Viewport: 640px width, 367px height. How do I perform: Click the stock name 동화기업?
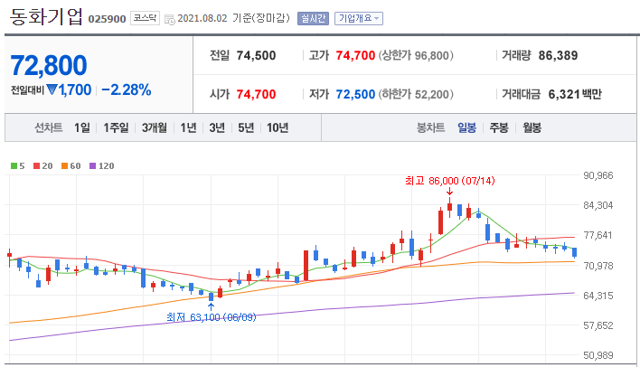click(x=46, y=17)
